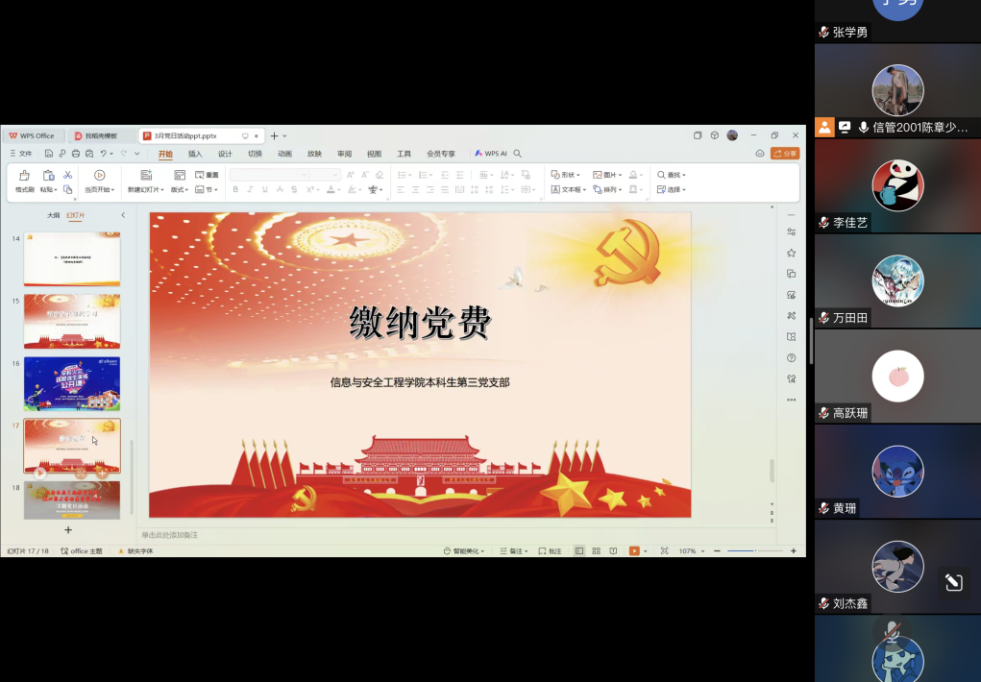This screenshot has width=981, height=682.
Task: Click the Format Painter icon
Action: (24, 176)
